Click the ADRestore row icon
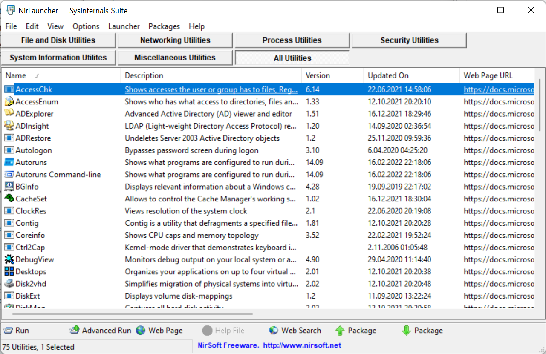This screenshot has width=546, height=354. (9, 138)
